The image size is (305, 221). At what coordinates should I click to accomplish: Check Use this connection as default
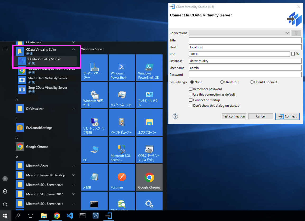191,95
